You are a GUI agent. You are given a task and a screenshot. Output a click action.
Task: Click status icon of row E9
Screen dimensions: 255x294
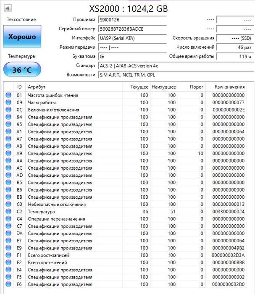[8, 248]
